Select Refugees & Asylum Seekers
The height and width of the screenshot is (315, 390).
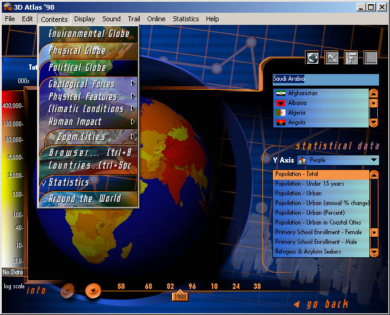tap(321, 252)
